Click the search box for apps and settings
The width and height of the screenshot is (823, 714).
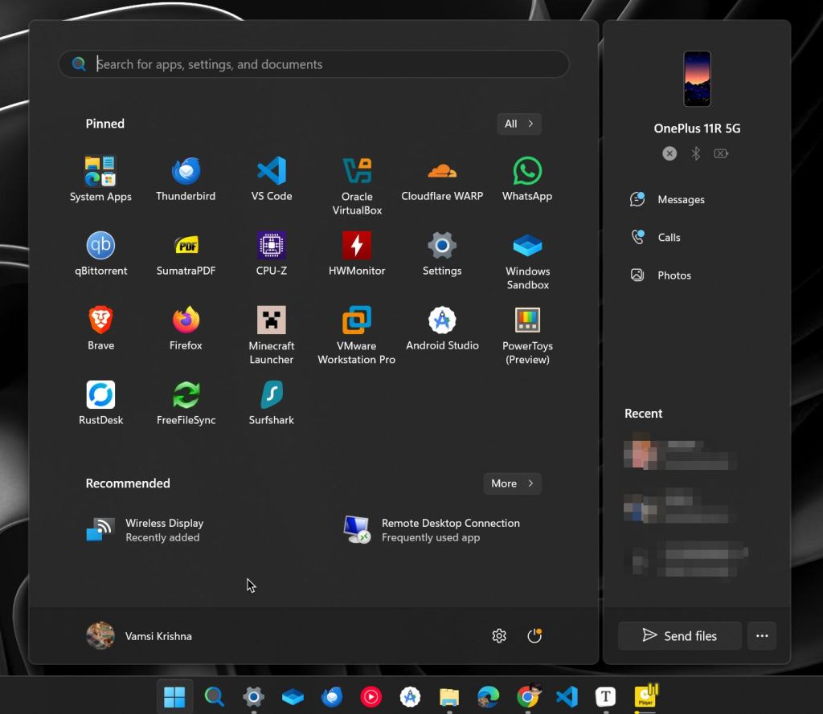point(314,64)
